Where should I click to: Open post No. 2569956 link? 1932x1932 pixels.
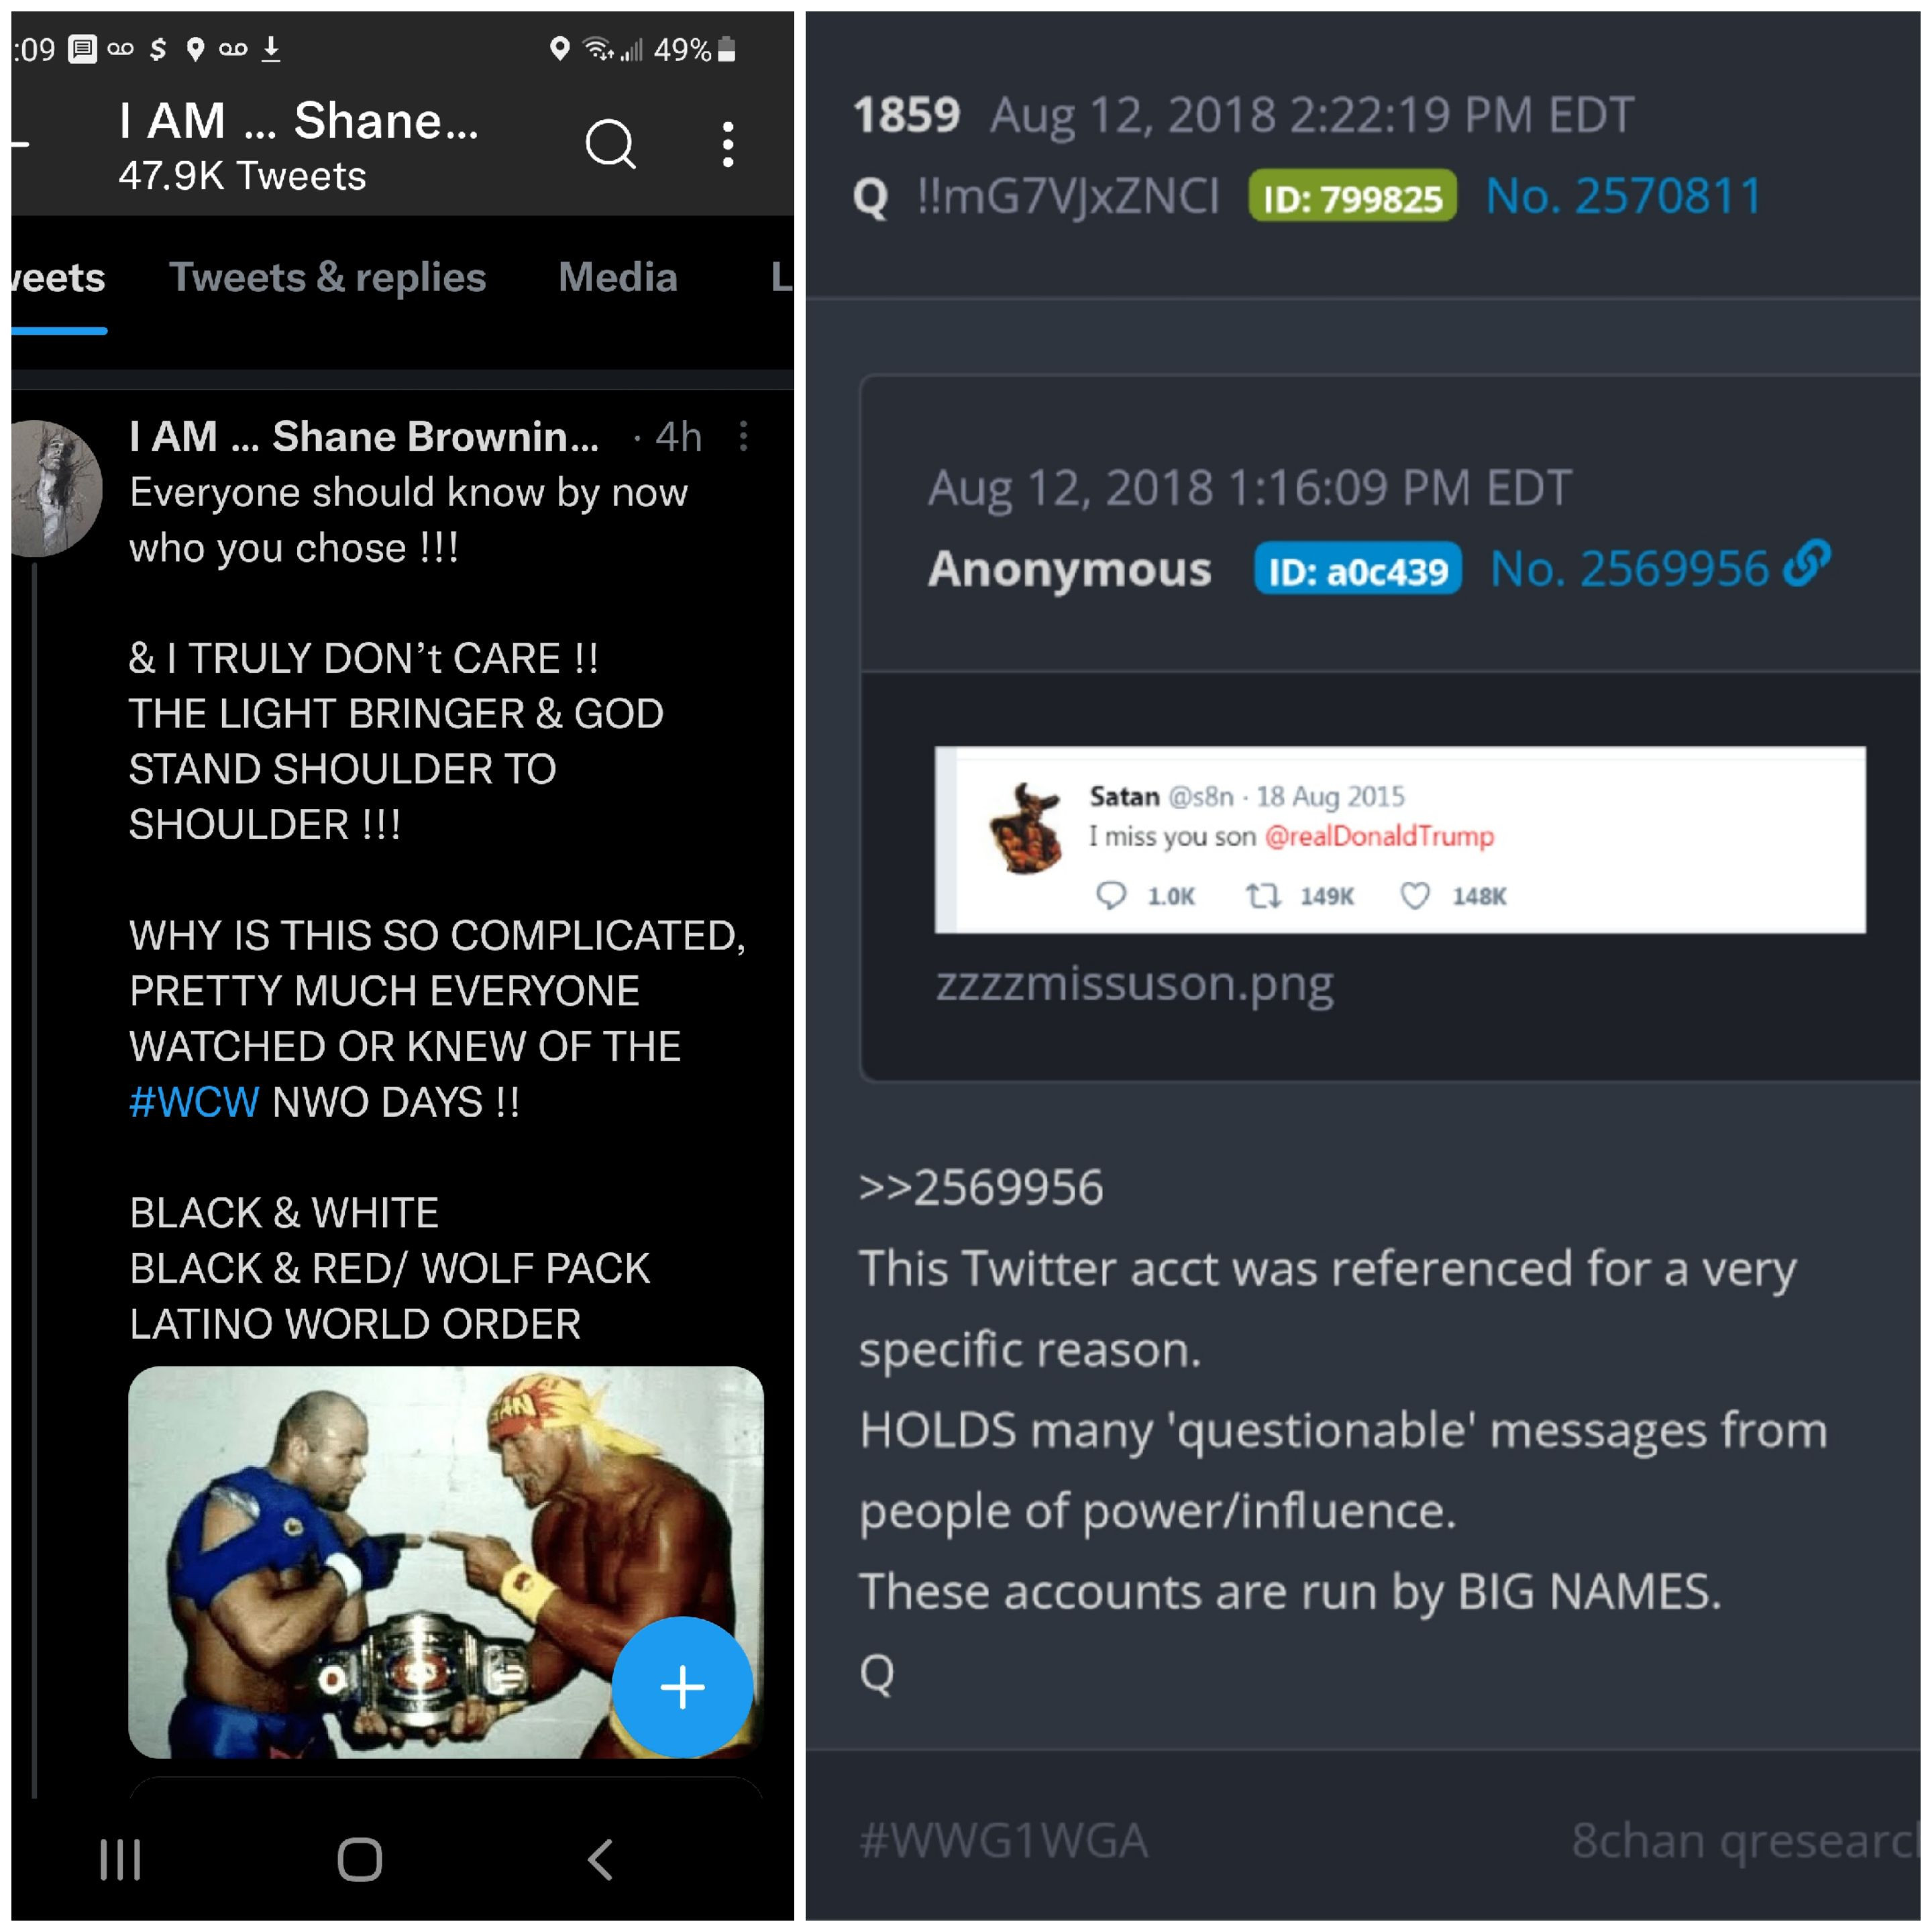pos(1630,569)
